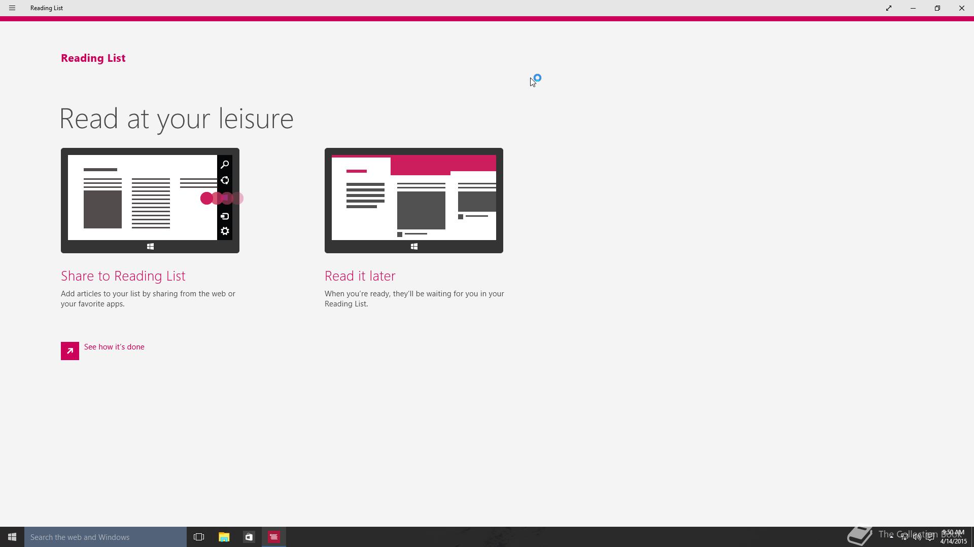The height and width of the screenshot is (547, 974).
Task: Click the Read it later tablet illustration
Action: click(x=414, y=201)
